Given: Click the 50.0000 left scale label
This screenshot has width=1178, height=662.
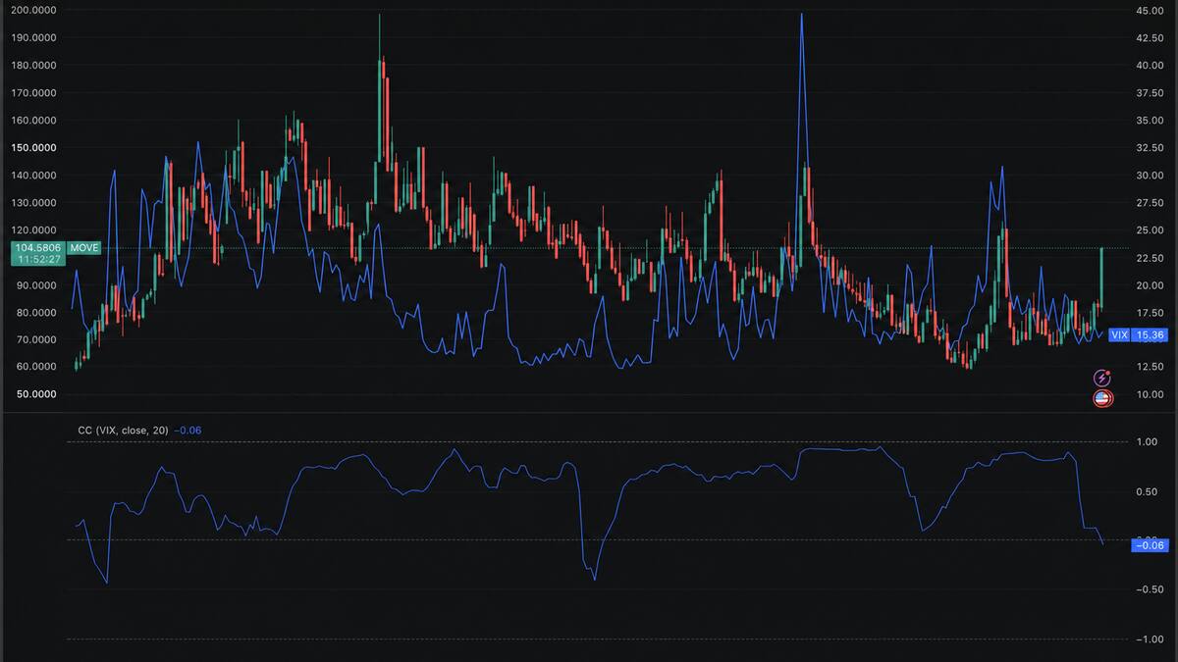Looking at the screenshot, I should point(33,394).
